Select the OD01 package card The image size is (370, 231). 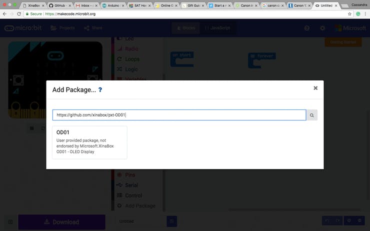pos(89,142)
